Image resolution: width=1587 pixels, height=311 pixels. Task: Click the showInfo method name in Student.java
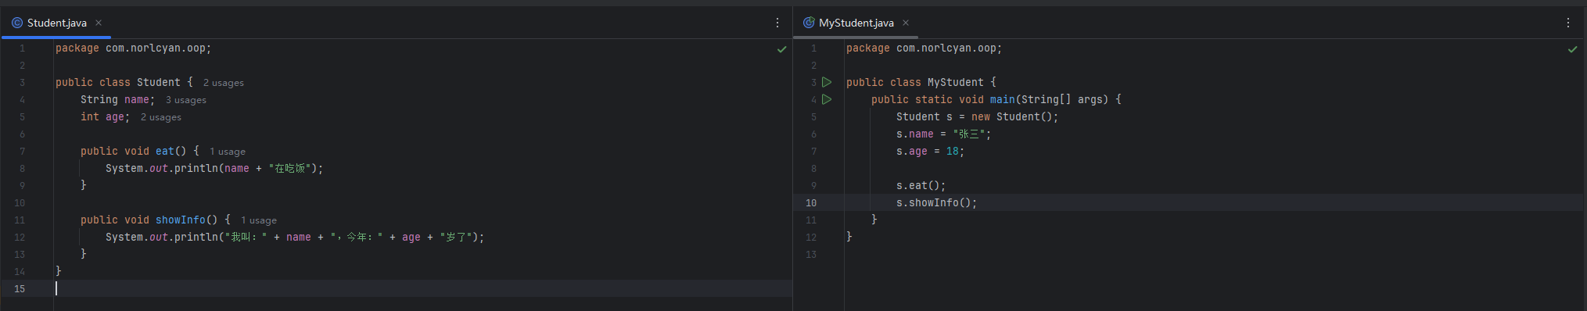(180, 220)
